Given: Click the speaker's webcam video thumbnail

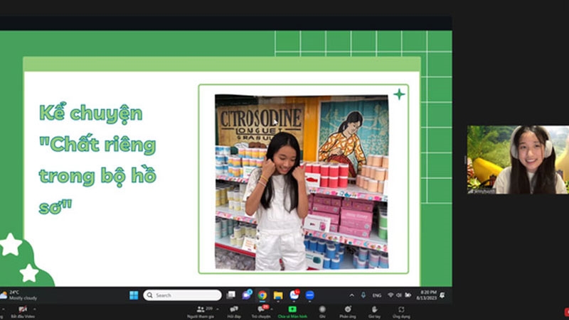Looking at the screenshot, I should click(x=518, y=160).
